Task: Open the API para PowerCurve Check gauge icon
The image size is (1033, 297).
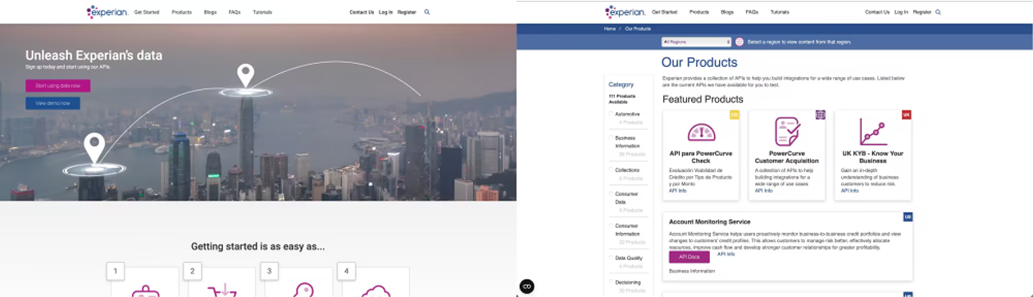Action: pyautogui.click(x=701, y=133)
